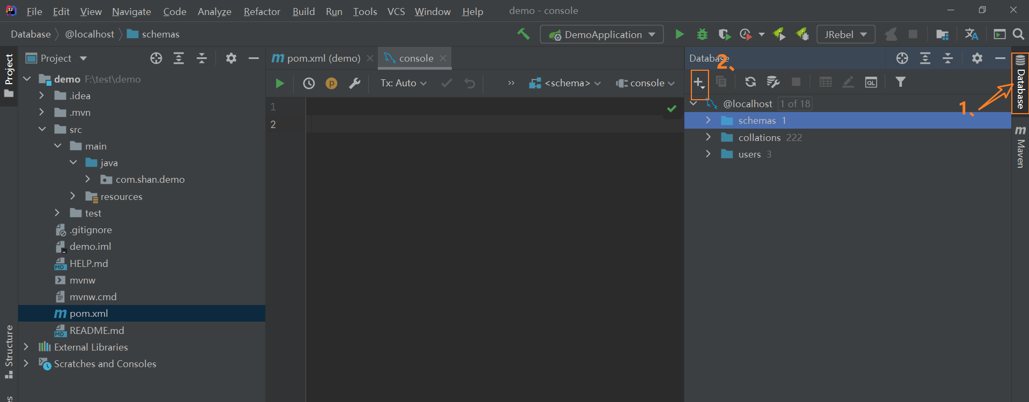The image size is (1029, 402).
Task: Open the profiler run icon
Action: (x=745, y=34)
